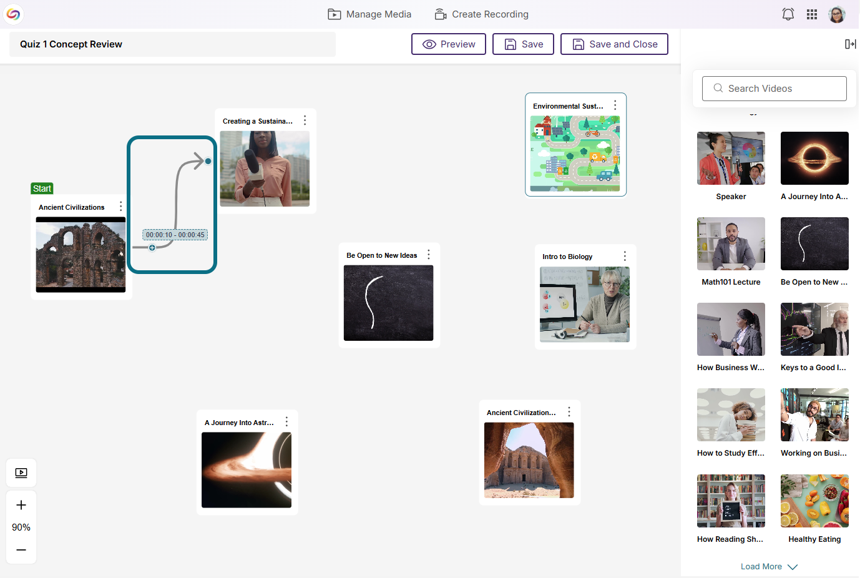
Task: Click the green Start label
Action: pyautogui.click(x=42, y=189)
